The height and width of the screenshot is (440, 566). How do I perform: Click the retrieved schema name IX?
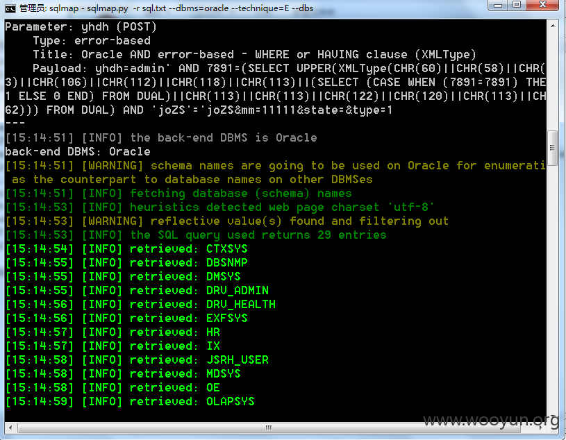click(213, 346)
